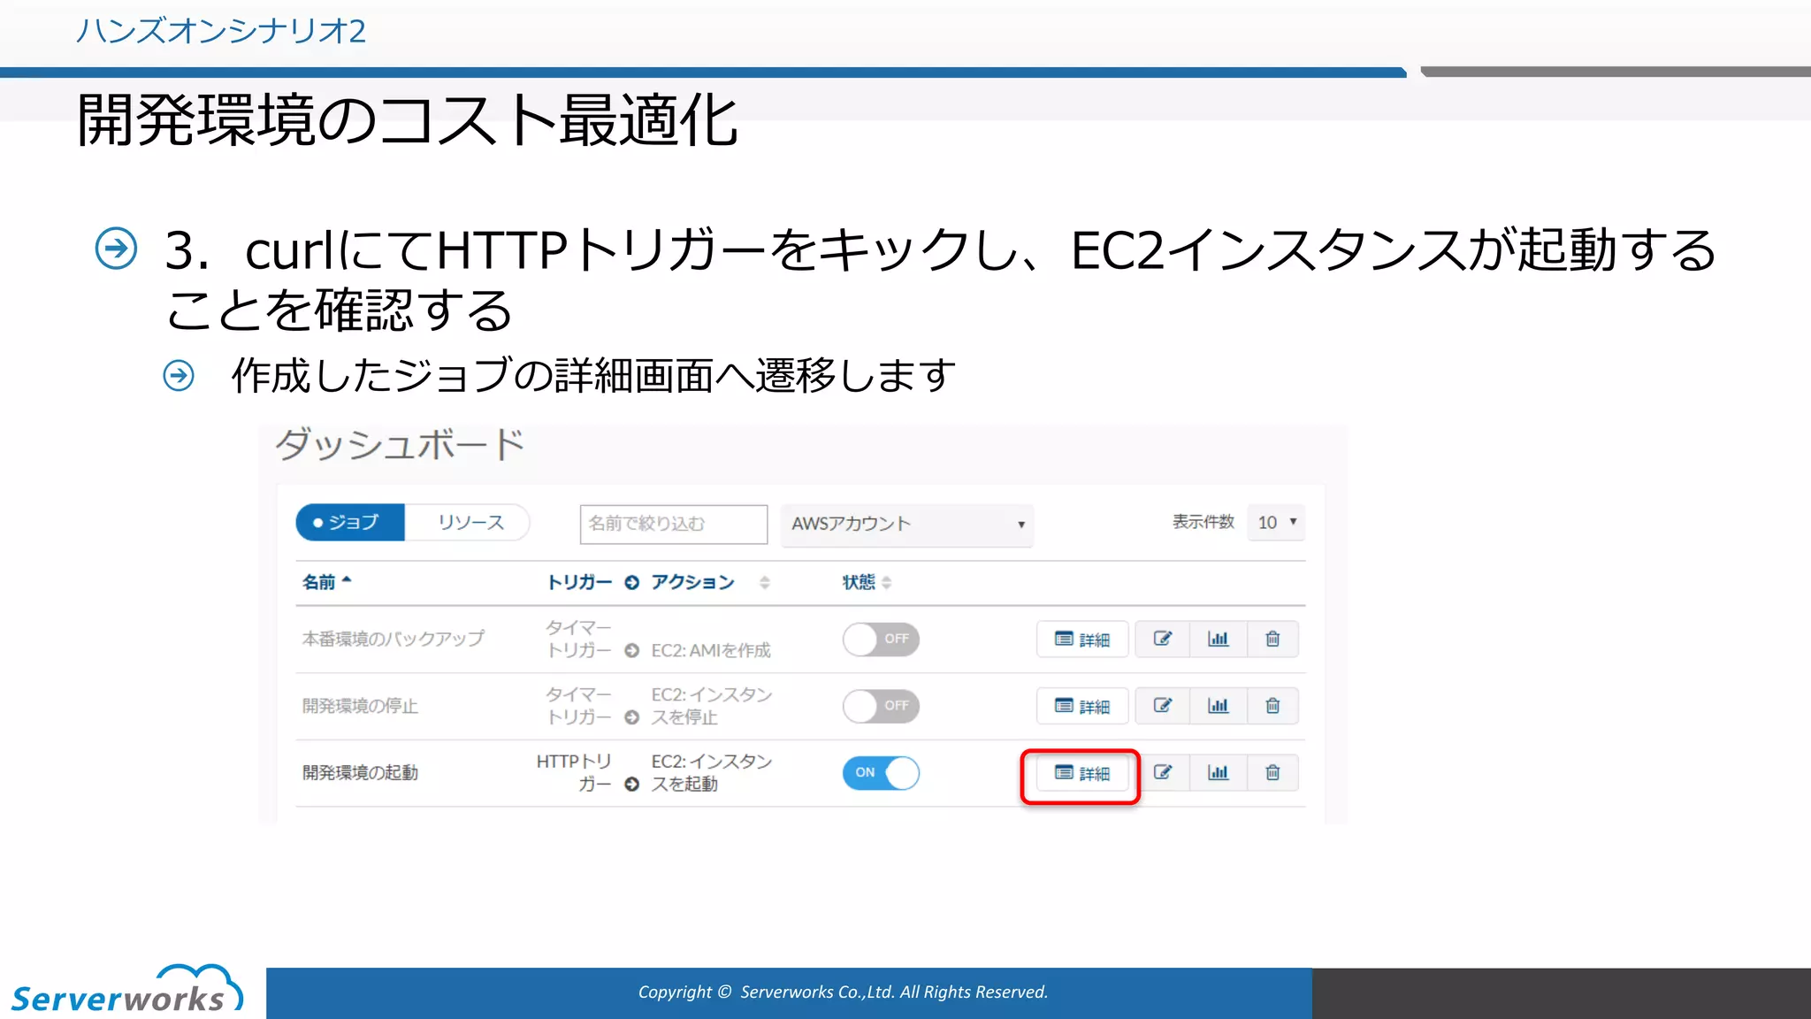
Task: Delete the 本番環境のバックアップ job
Action: point(1272,639)
